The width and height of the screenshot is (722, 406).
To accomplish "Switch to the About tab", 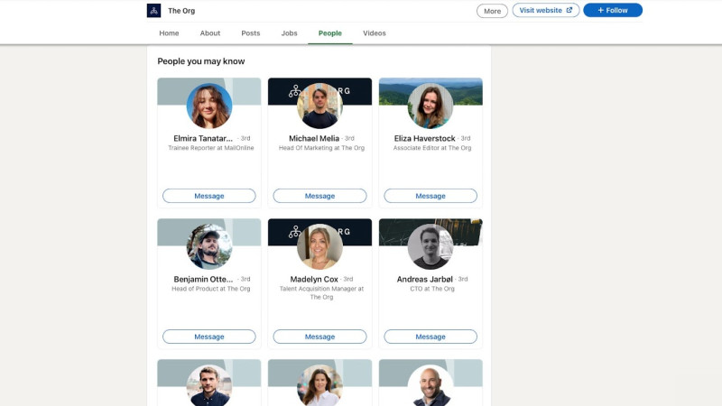I will (x=210, y=33).
